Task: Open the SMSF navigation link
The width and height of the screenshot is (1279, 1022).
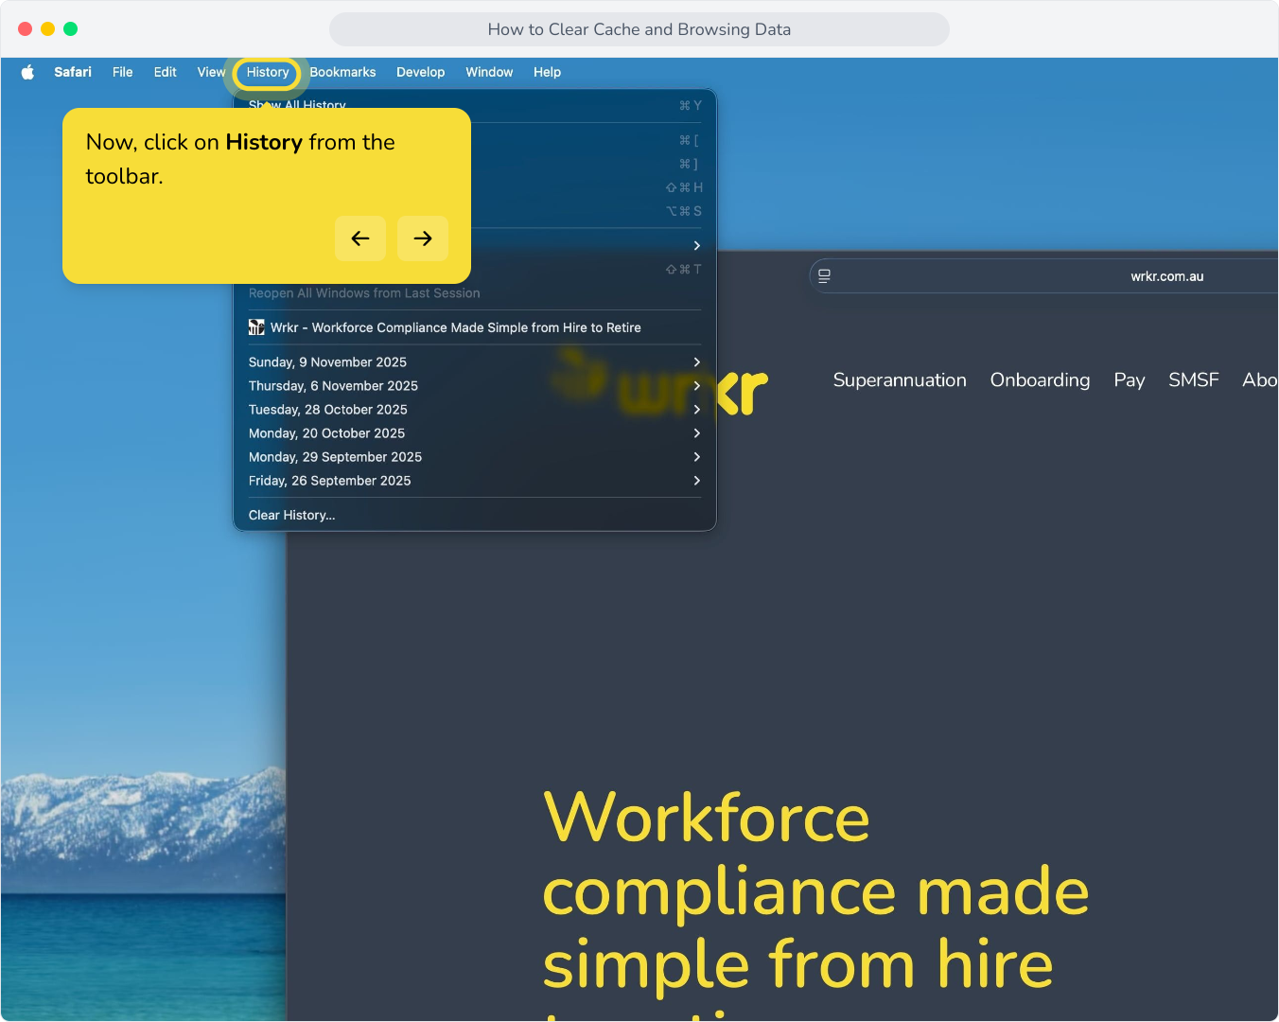Action: [x=1193, y=379]
